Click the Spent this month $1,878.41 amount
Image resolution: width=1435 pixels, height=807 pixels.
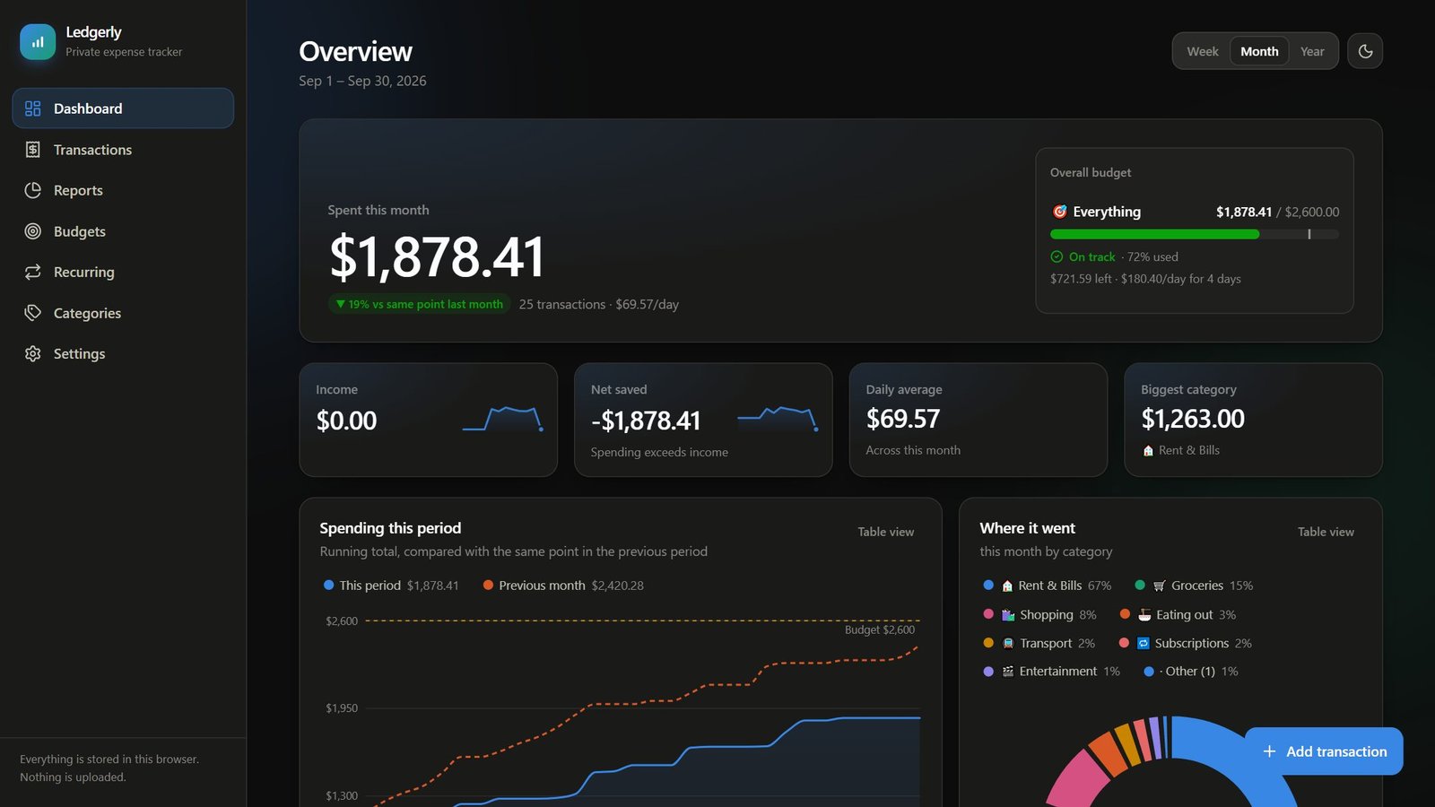coord(437,256)
